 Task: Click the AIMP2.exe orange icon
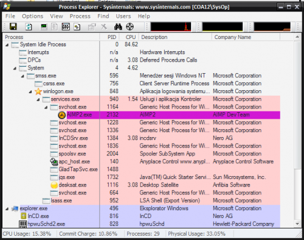click(62, 115)
